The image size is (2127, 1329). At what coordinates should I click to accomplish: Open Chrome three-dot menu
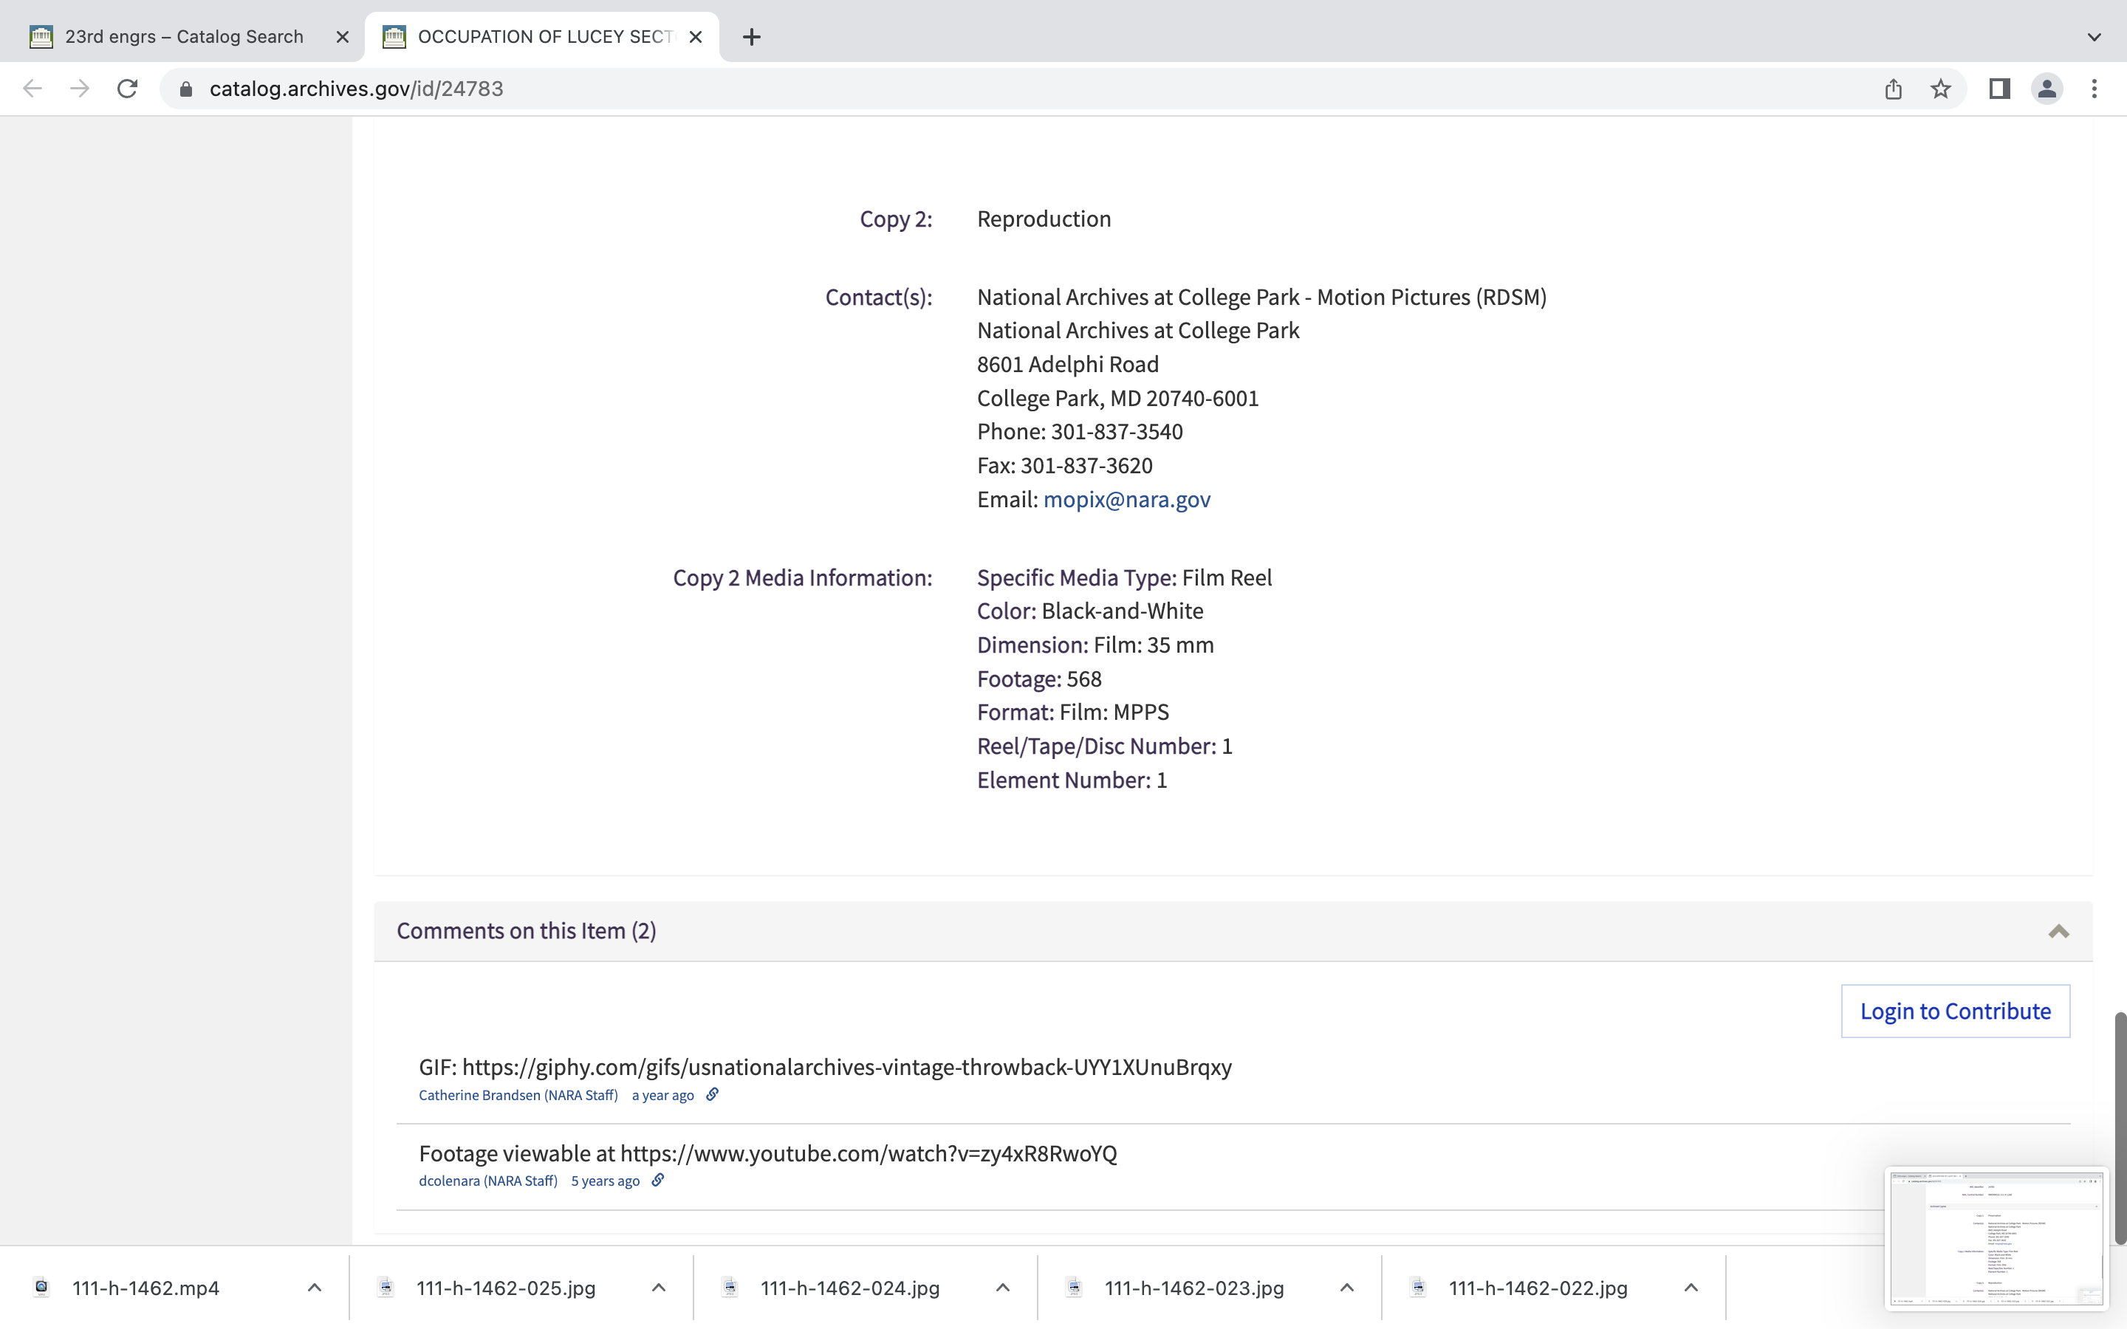point(2095,89)
